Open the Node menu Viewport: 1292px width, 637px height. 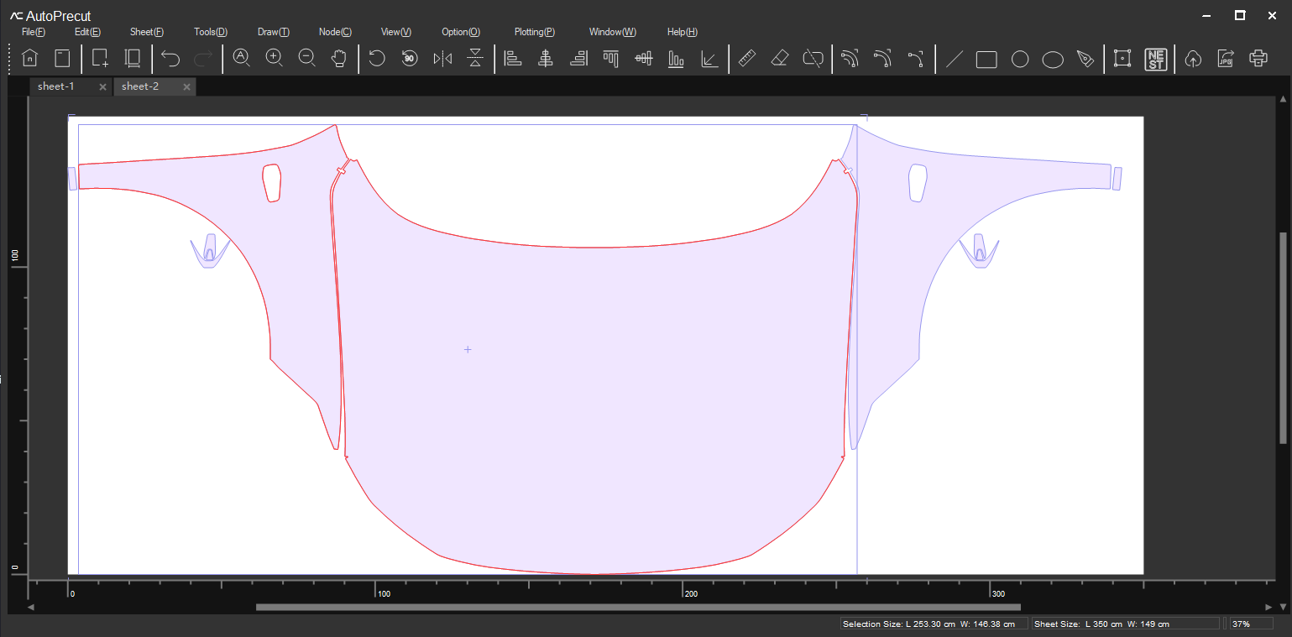point(335,32)
